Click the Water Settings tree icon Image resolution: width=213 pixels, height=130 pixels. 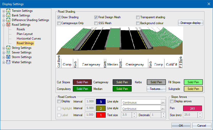tap(8, 62)
